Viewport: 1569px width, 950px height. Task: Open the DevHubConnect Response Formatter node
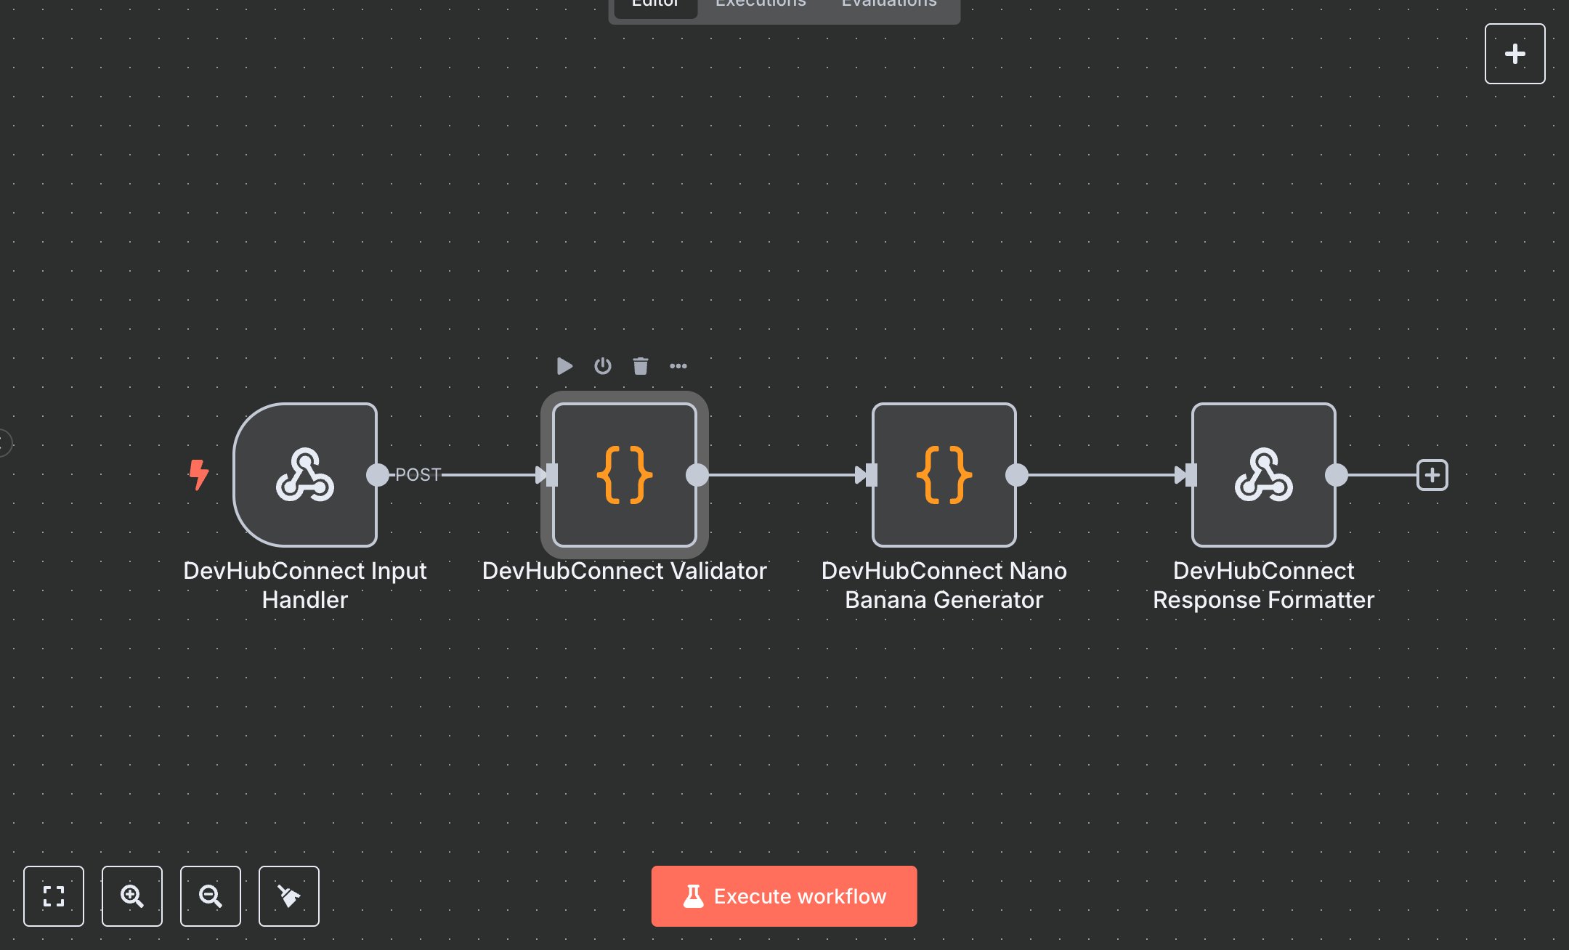click(1262, 476)
